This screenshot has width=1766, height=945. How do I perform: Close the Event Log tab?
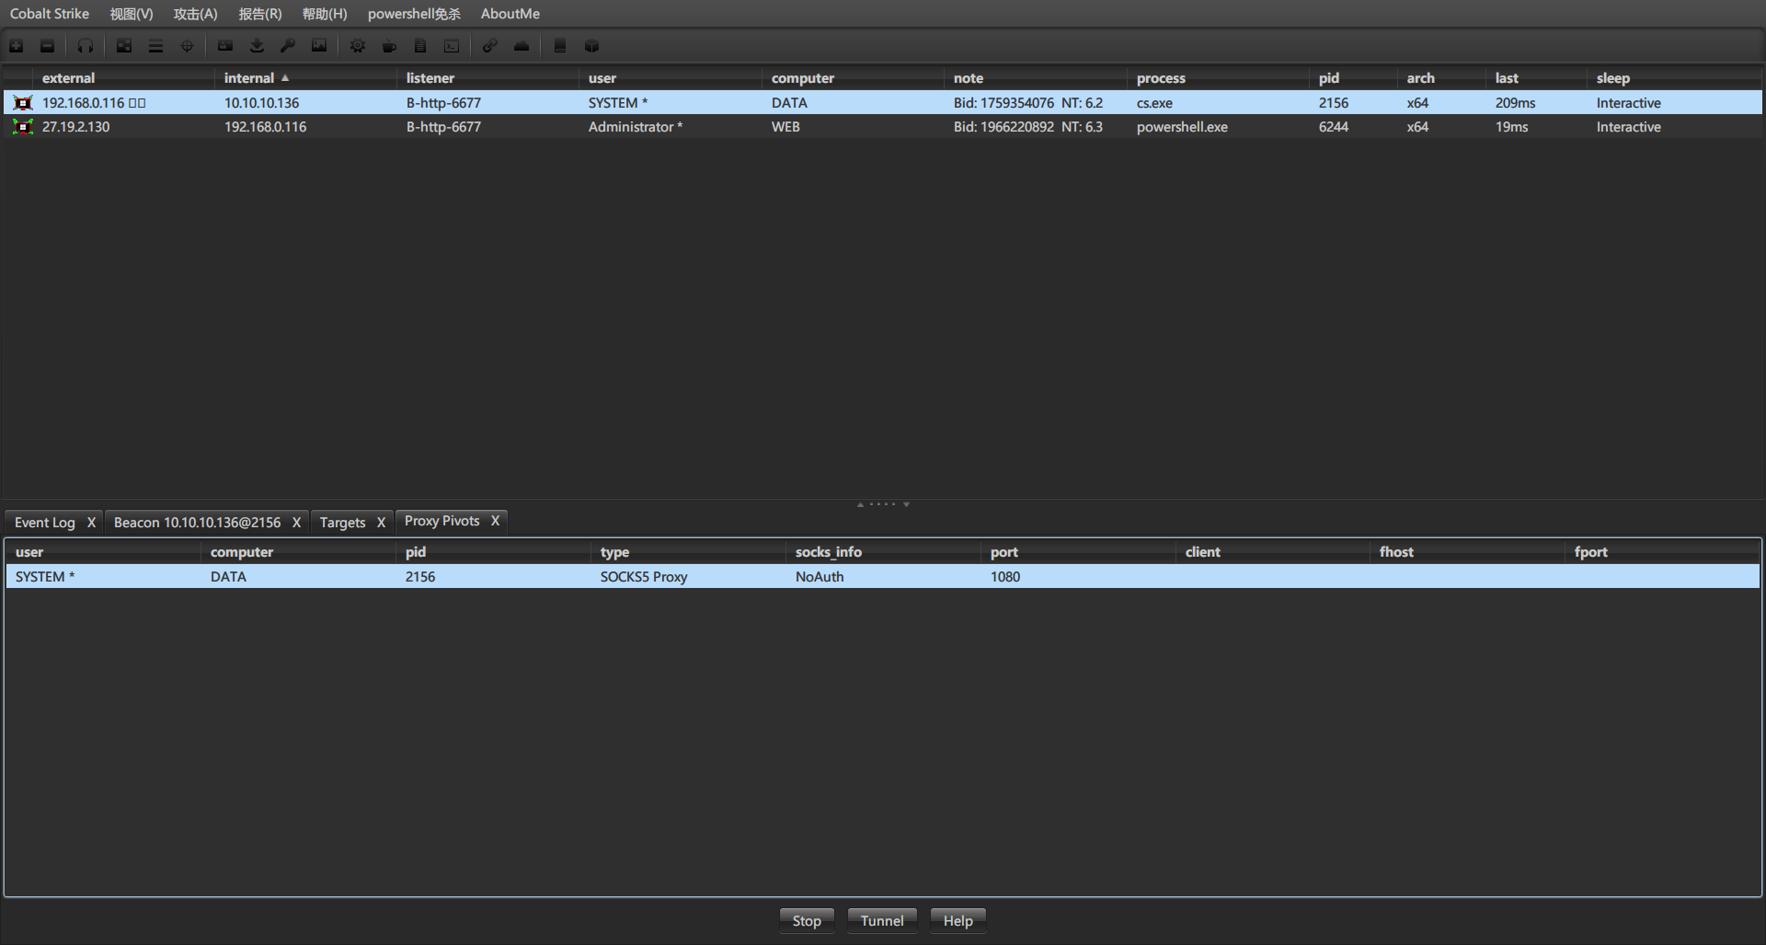coord(91,523)
